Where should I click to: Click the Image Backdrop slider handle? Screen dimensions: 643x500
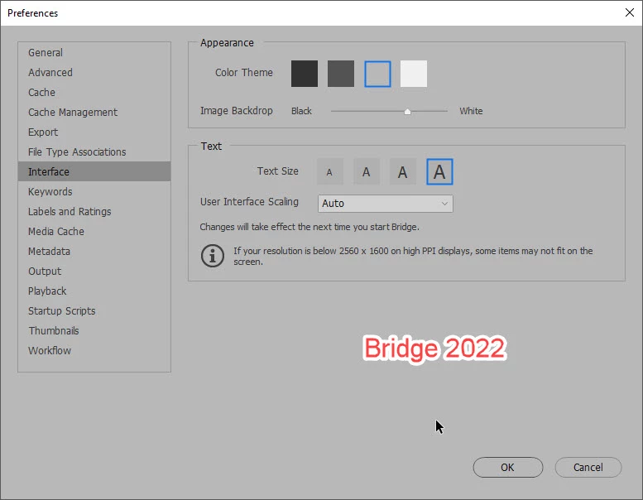407,112
